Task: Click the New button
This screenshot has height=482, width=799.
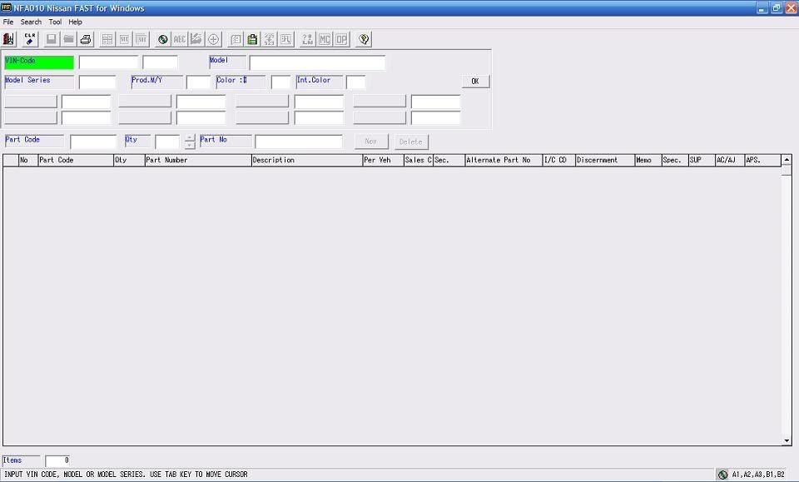Action: 371,142
